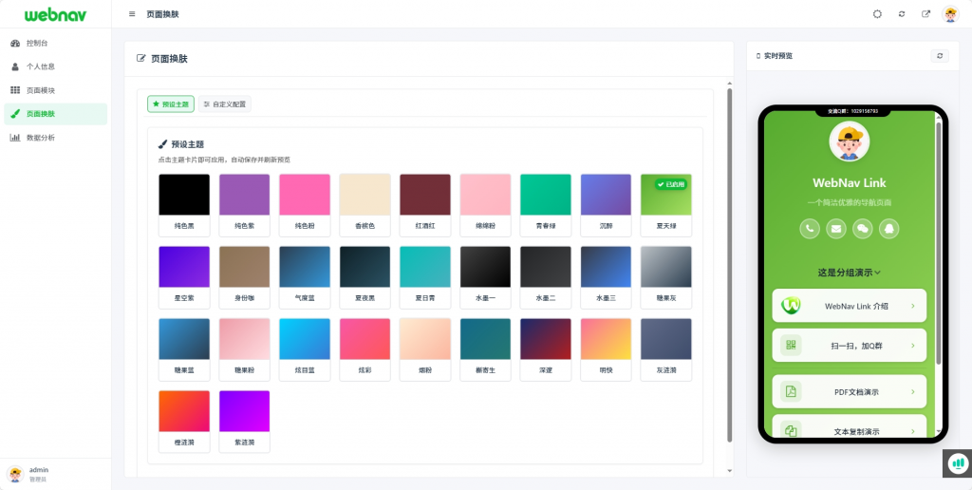The image size is (972, 490).
Task: Go to 页面模块 in the sidebar
Action: point(40,90)
